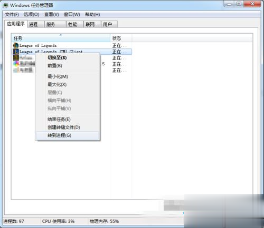
Task: Click the League of Legends app icon
Action: (16, 45)
